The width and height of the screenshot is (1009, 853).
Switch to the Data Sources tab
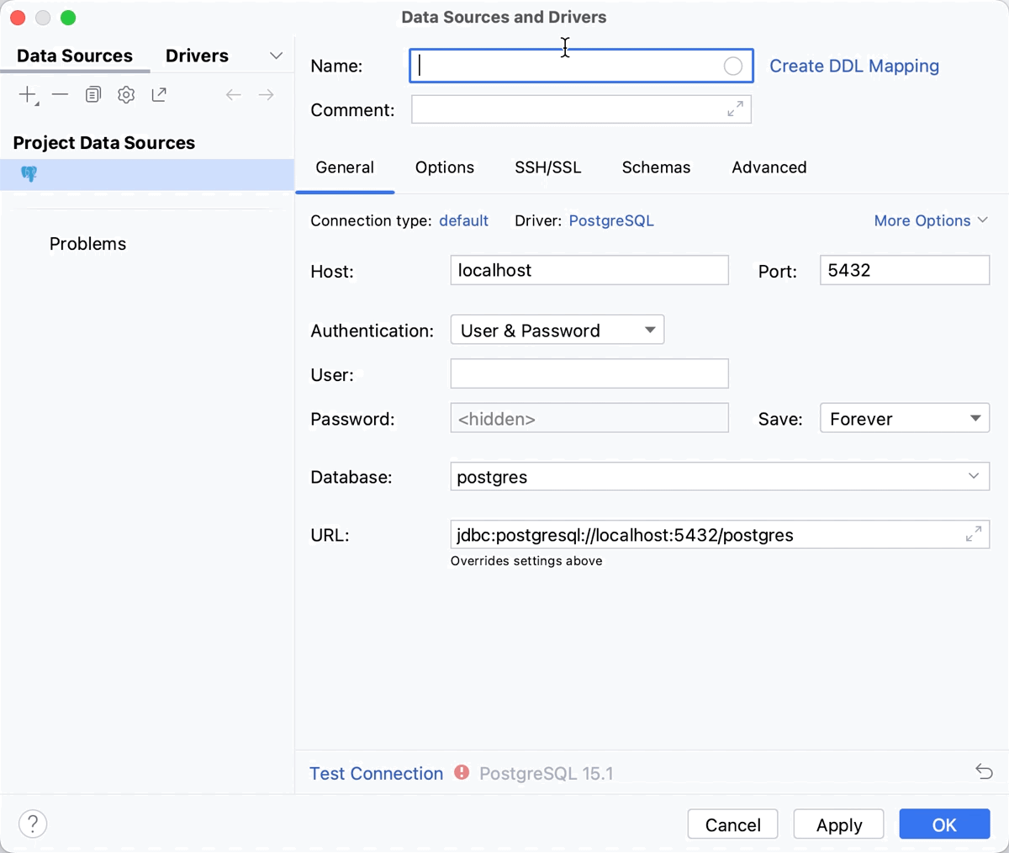click(75, 56)
